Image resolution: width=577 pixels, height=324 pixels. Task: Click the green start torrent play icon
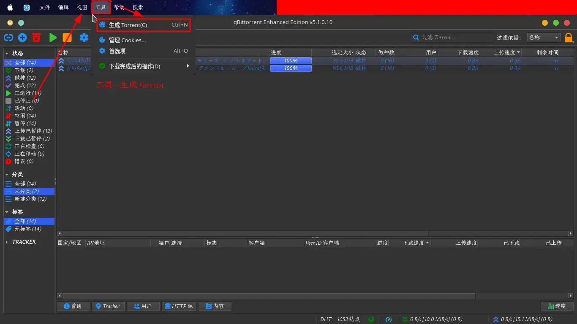(x=53, y=38)
